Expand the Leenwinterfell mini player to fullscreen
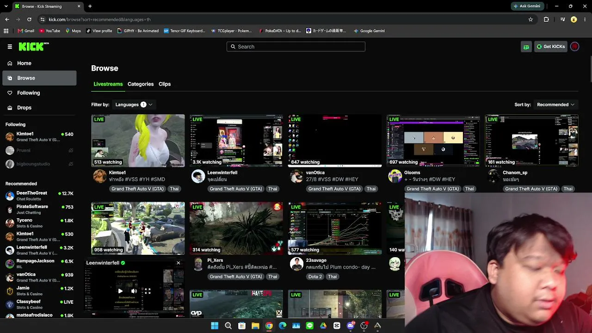 [x=148, y=291]
